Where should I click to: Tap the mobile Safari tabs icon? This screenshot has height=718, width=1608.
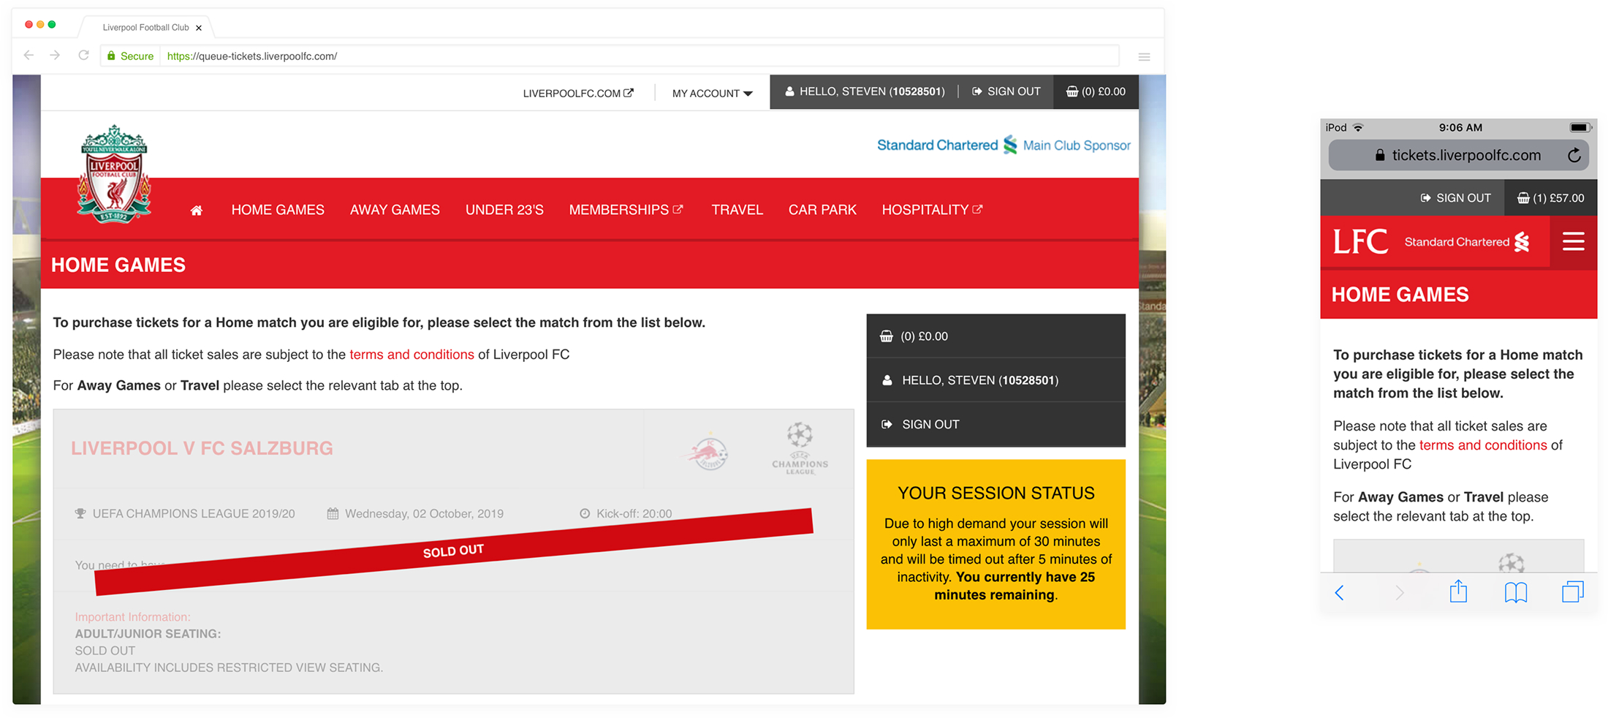tap(1572, 592)
